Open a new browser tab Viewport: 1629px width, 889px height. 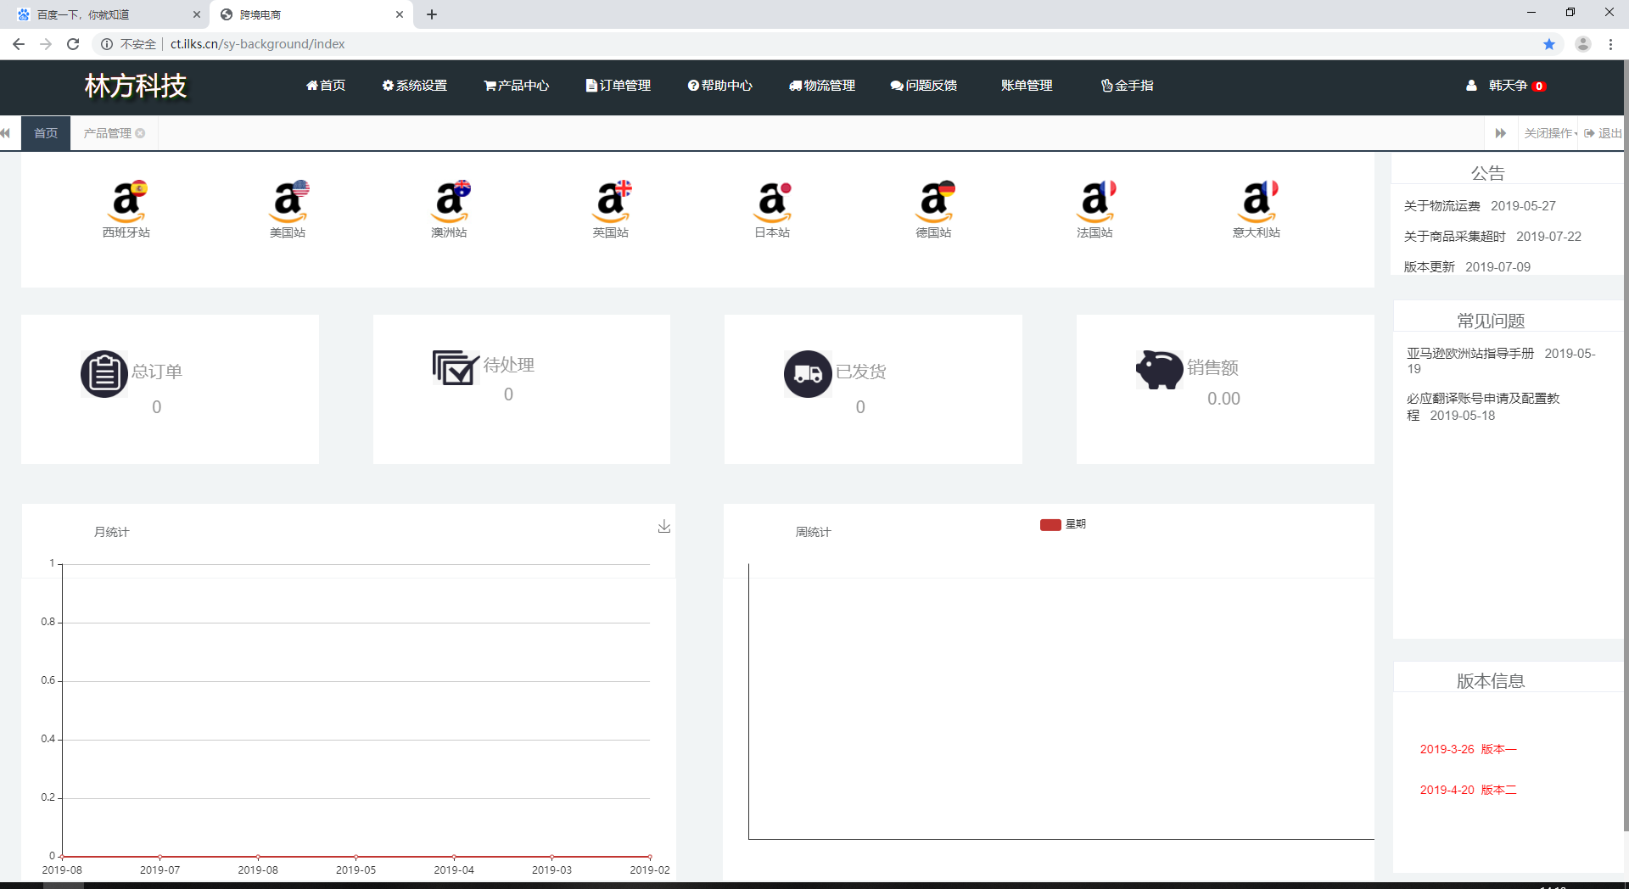[x=432, y=14]
